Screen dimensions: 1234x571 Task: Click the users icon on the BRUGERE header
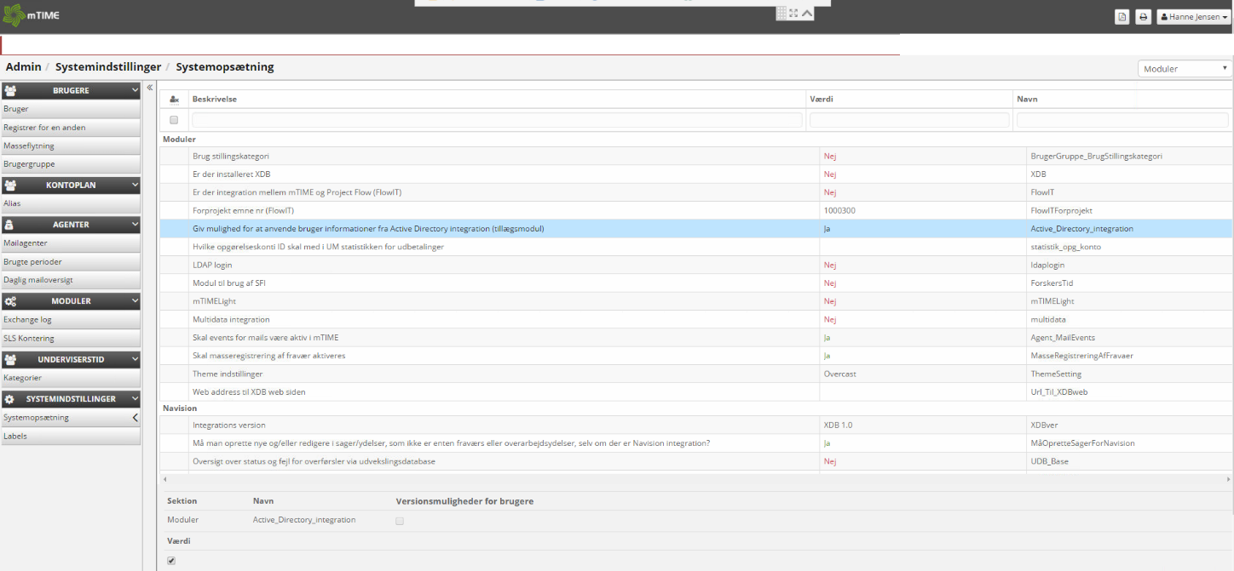pos(11,90)
